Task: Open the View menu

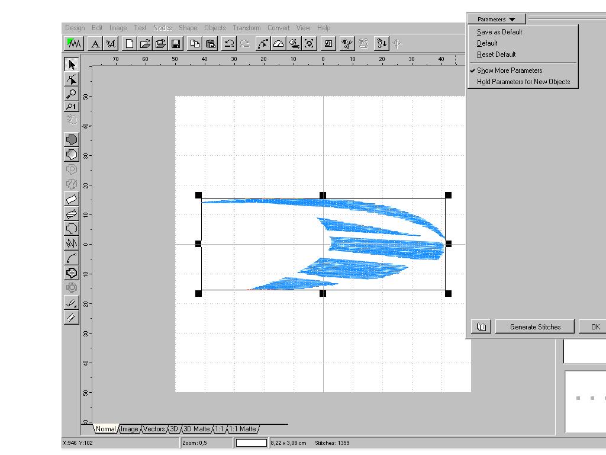Action: (x=303, y=28)
